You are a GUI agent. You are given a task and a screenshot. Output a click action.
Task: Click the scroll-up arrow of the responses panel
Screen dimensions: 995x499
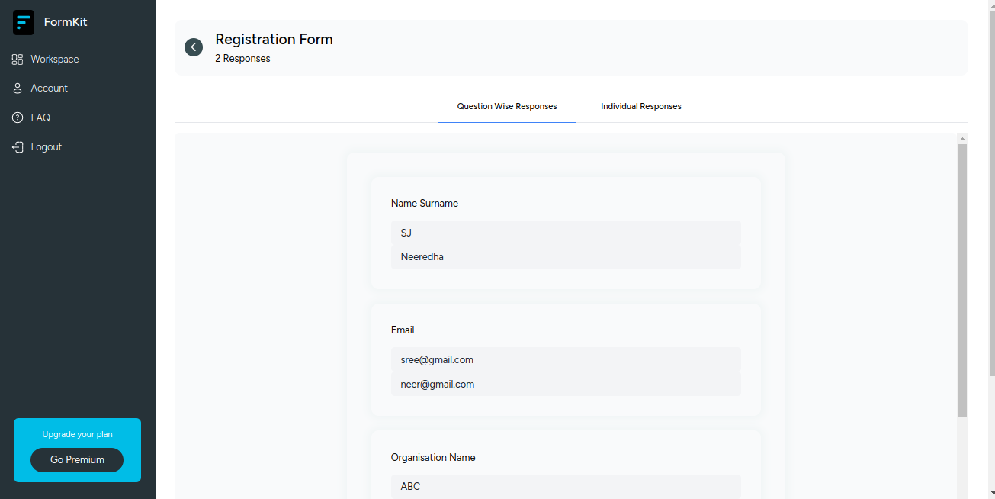click(x=962, y=139)
